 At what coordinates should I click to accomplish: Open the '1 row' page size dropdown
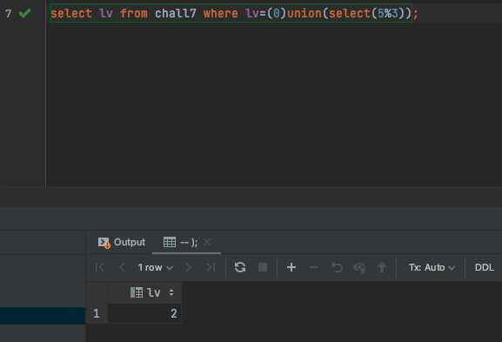(155, 267)
